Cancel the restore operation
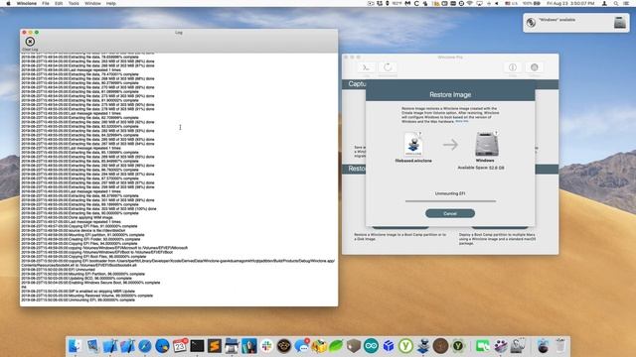 point(450,213)
